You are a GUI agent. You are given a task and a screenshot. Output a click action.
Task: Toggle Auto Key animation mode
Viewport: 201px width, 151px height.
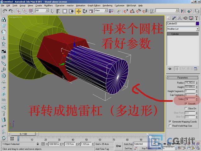click(x=128, y=144)
